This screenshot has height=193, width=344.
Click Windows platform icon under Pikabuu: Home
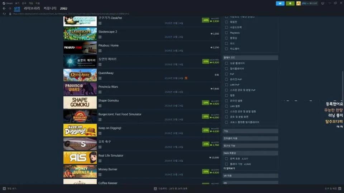tap(100, 51)
